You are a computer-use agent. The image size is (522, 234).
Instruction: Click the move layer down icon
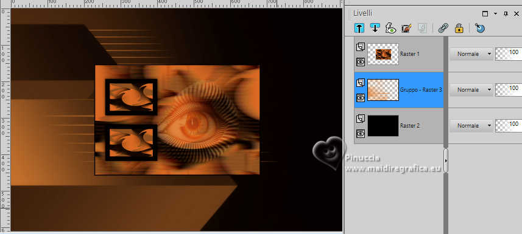(375, 28)
